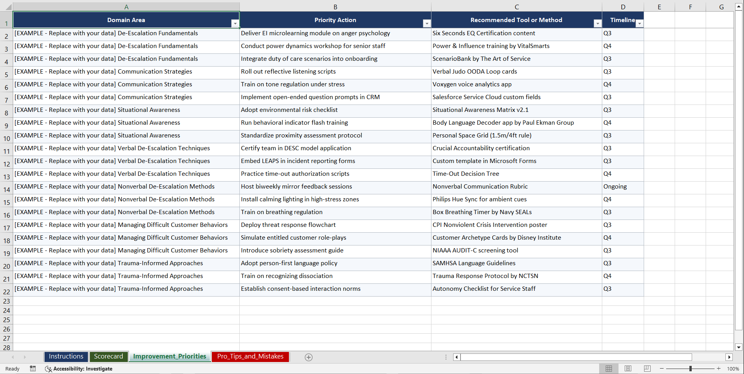744x374 pixels.
Task: Open the Pro_Tips_and_Mistakes sheet
Action: [x=250, y=357]
